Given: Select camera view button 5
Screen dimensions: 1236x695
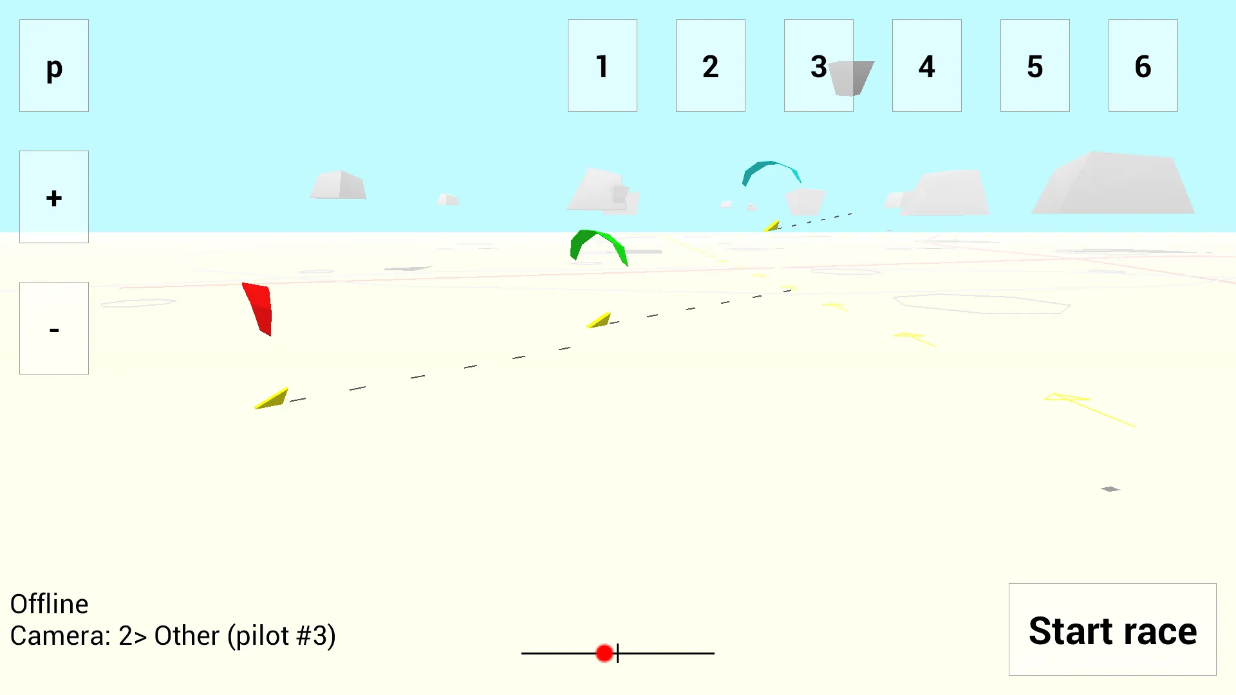Looking at the screenshot, I should tap(1035, 66).
